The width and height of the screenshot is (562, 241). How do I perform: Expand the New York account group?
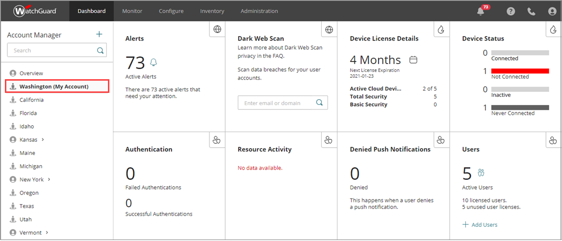point(49,179)
